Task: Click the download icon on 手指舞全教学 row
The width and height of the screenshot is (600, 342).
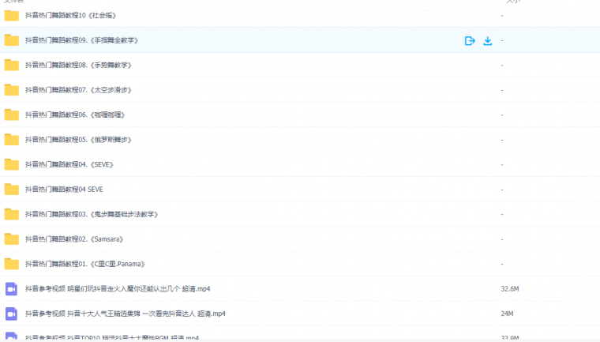Action: click(x=488, y=40)
